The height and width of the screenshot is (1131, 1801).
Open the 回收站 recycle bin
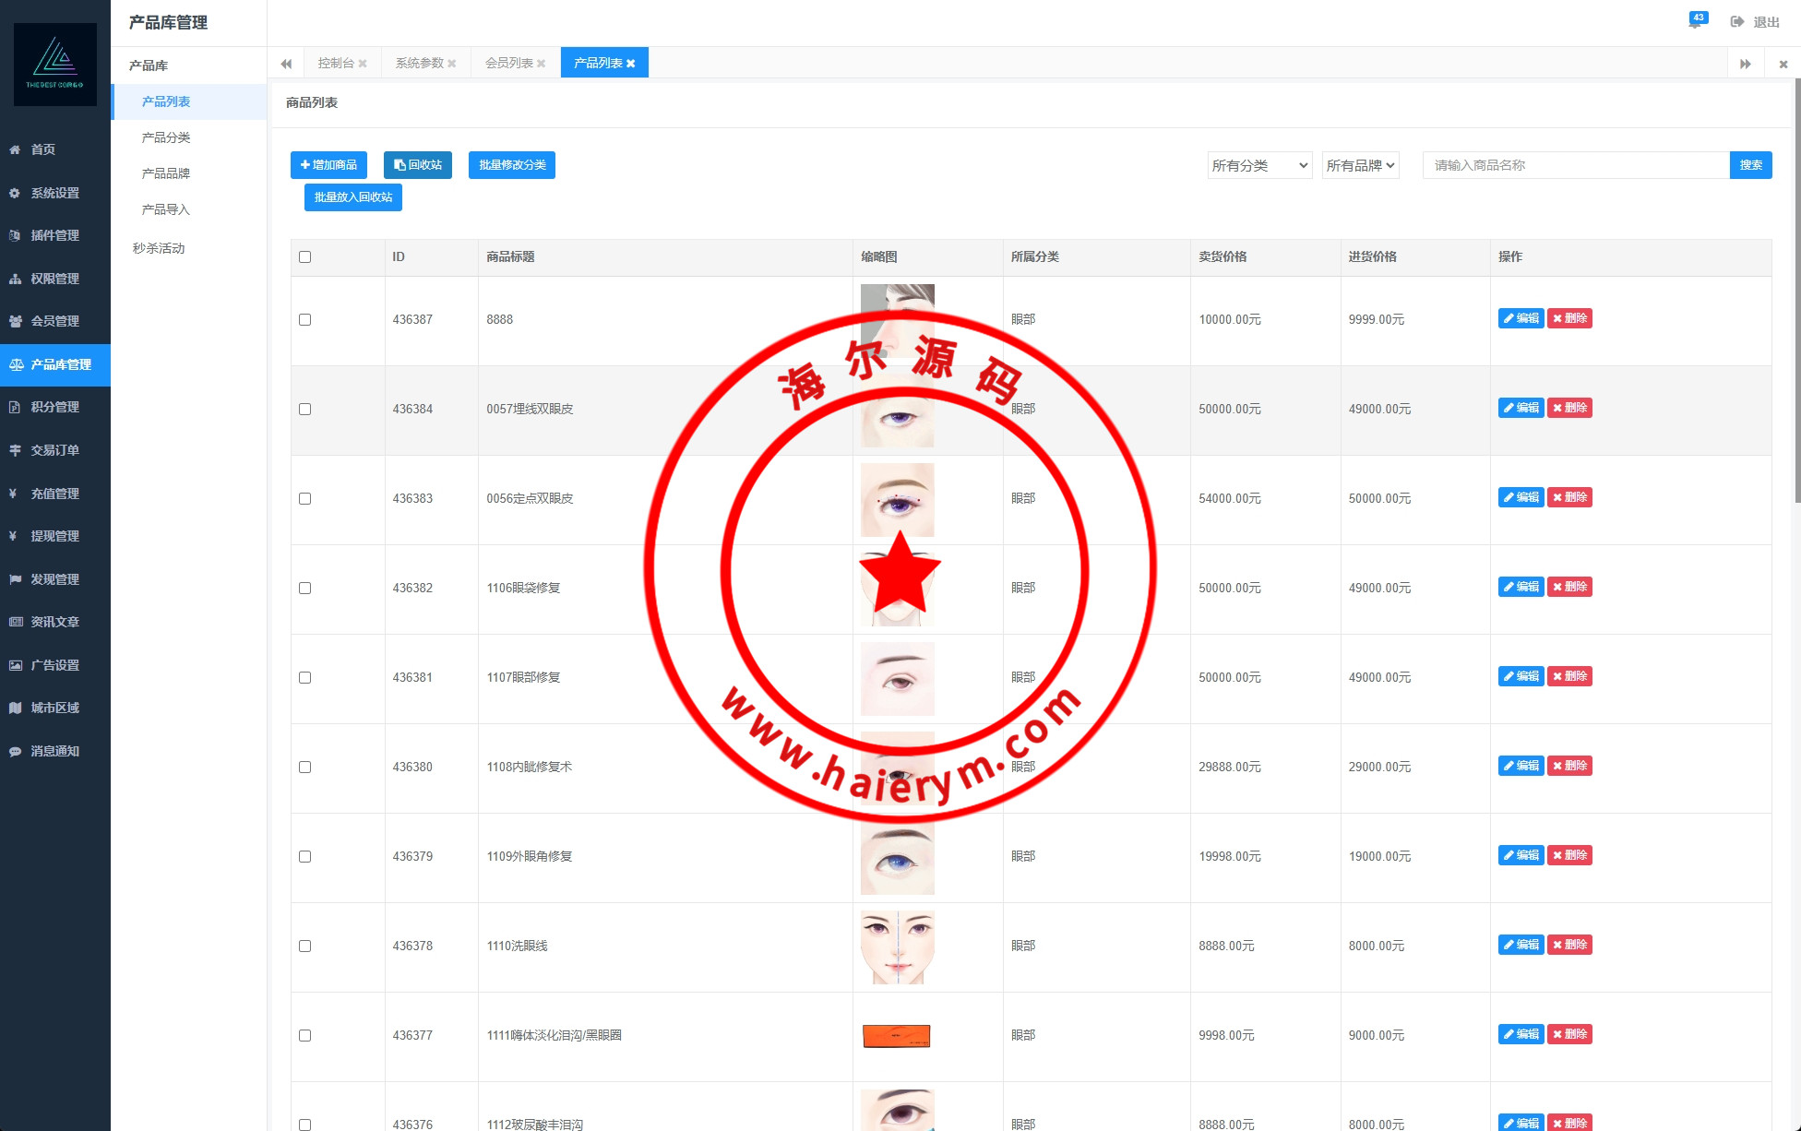(x=418, y=165)
